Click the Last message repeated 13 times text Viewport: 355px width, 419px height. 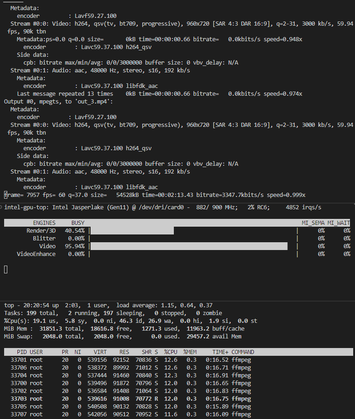[x=65, y=94]
